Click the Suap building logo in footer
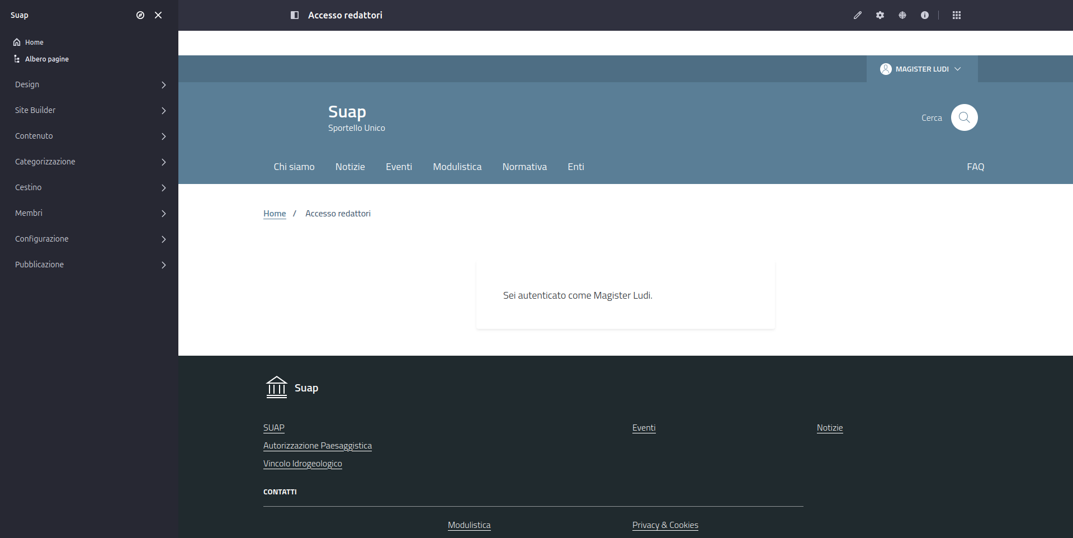This screenshot has height=538, width=1073. pos(276,388)
